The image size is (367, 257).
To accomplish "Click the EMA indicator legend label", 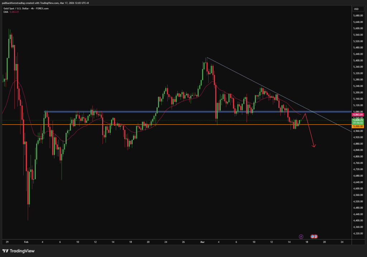I will [x=6, y=12].
